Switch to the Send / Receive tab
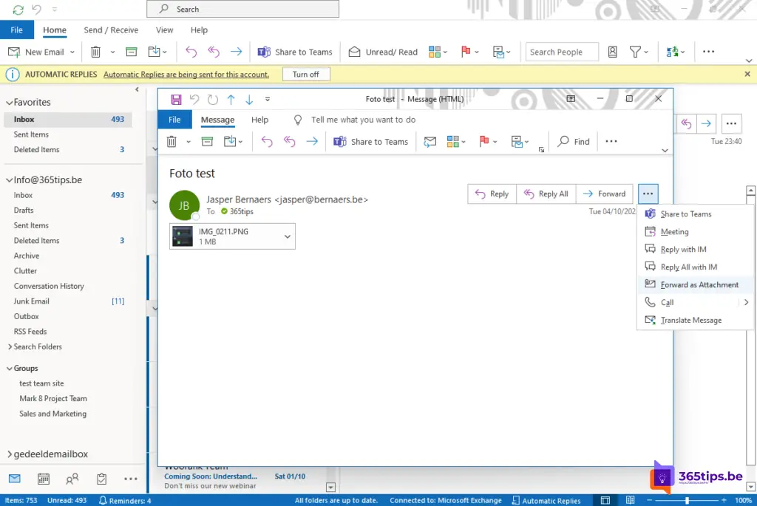The height and width of the screenshot is (506, 757). tap(111, 30)
